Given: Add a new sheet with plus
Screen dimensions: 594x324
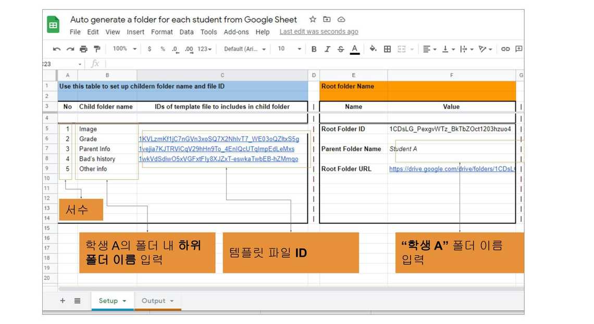Looking at the screenshot, I should [63, 301].
